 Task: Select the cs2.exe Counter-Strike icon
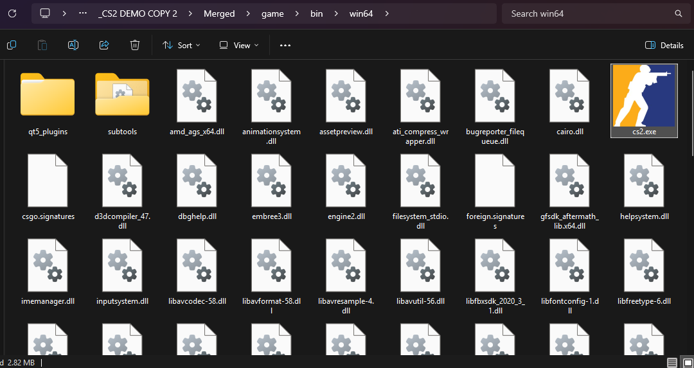[644, 101]
